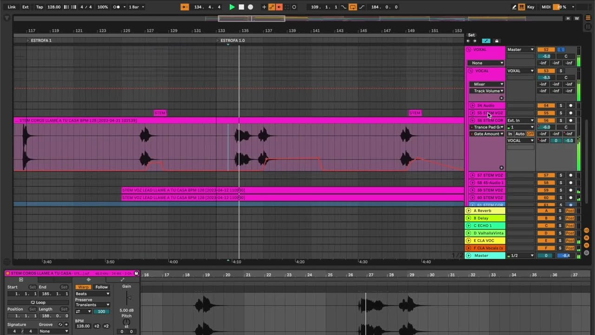Click the Set locator button
595x335 pixels.
click(x=471, y=35)
